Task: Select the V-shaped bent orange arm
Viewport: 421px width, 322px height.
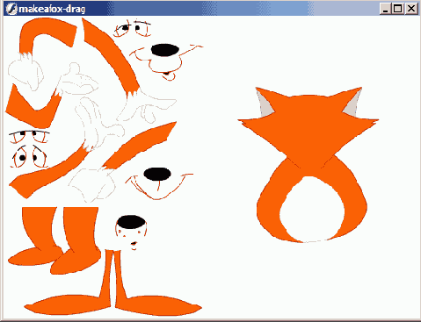Action: point(33,107)
